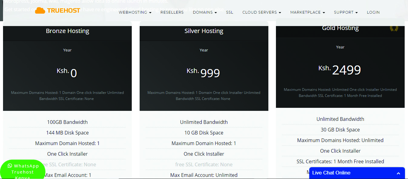This screenshot has width=408, height=179.
Task: Click Silver Unlimited Bandwidth row
Action: pos(204,122)
